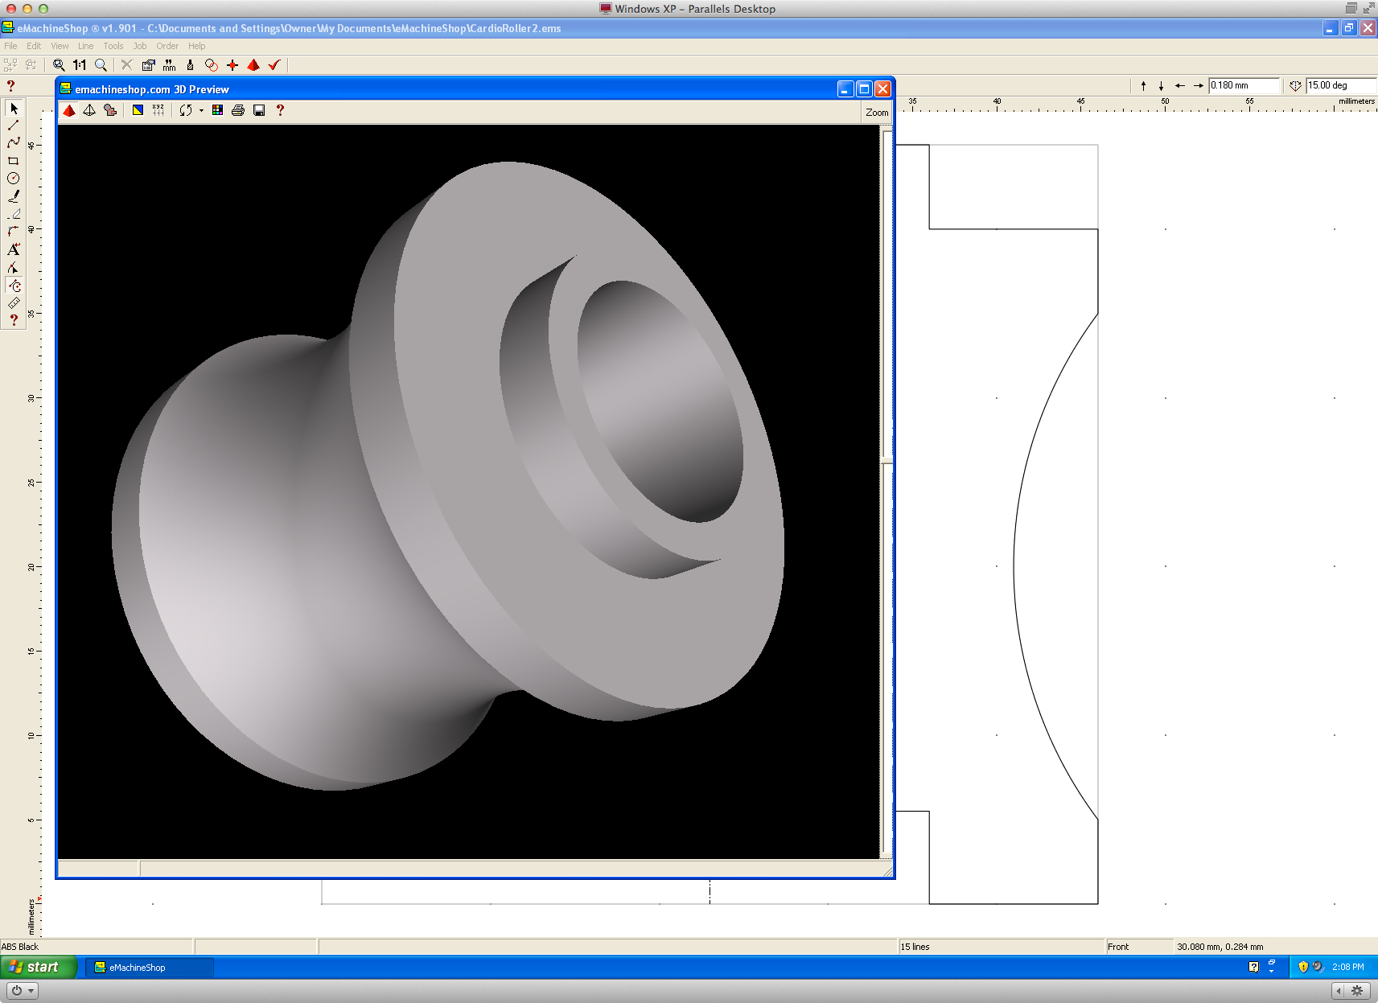Click the red checkmark in main toolbar
1378x1003 pixels.
pos(274,65)
